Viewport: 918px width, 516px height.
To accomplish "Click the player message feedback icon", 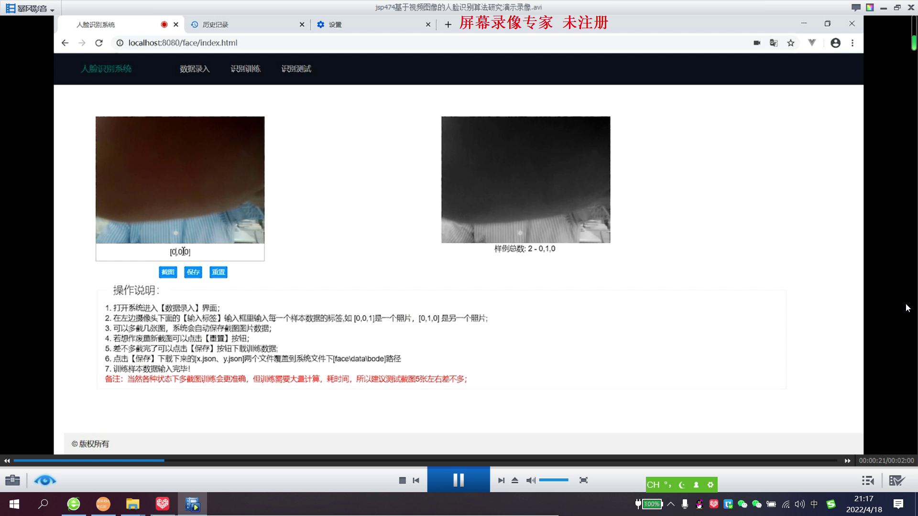I will pos(856,8).
